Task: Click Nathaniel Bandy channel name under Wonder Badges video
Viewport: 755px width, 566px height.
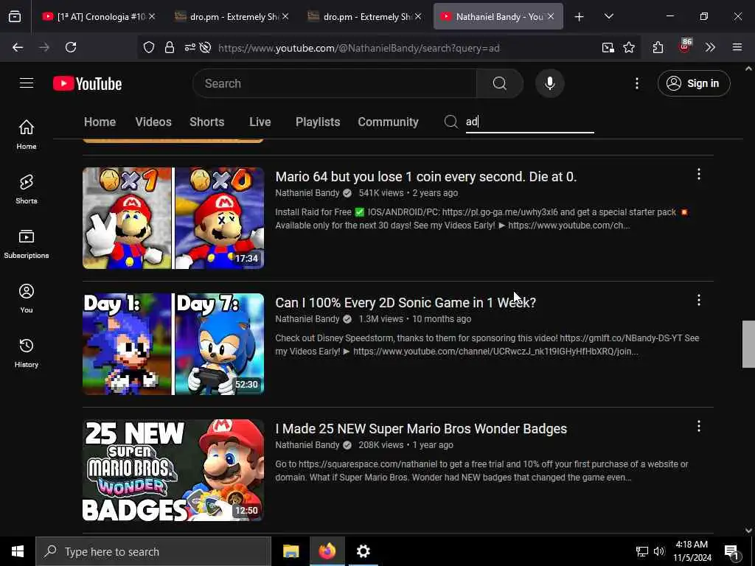Action: pyautogui.click(x=307, y=445)
